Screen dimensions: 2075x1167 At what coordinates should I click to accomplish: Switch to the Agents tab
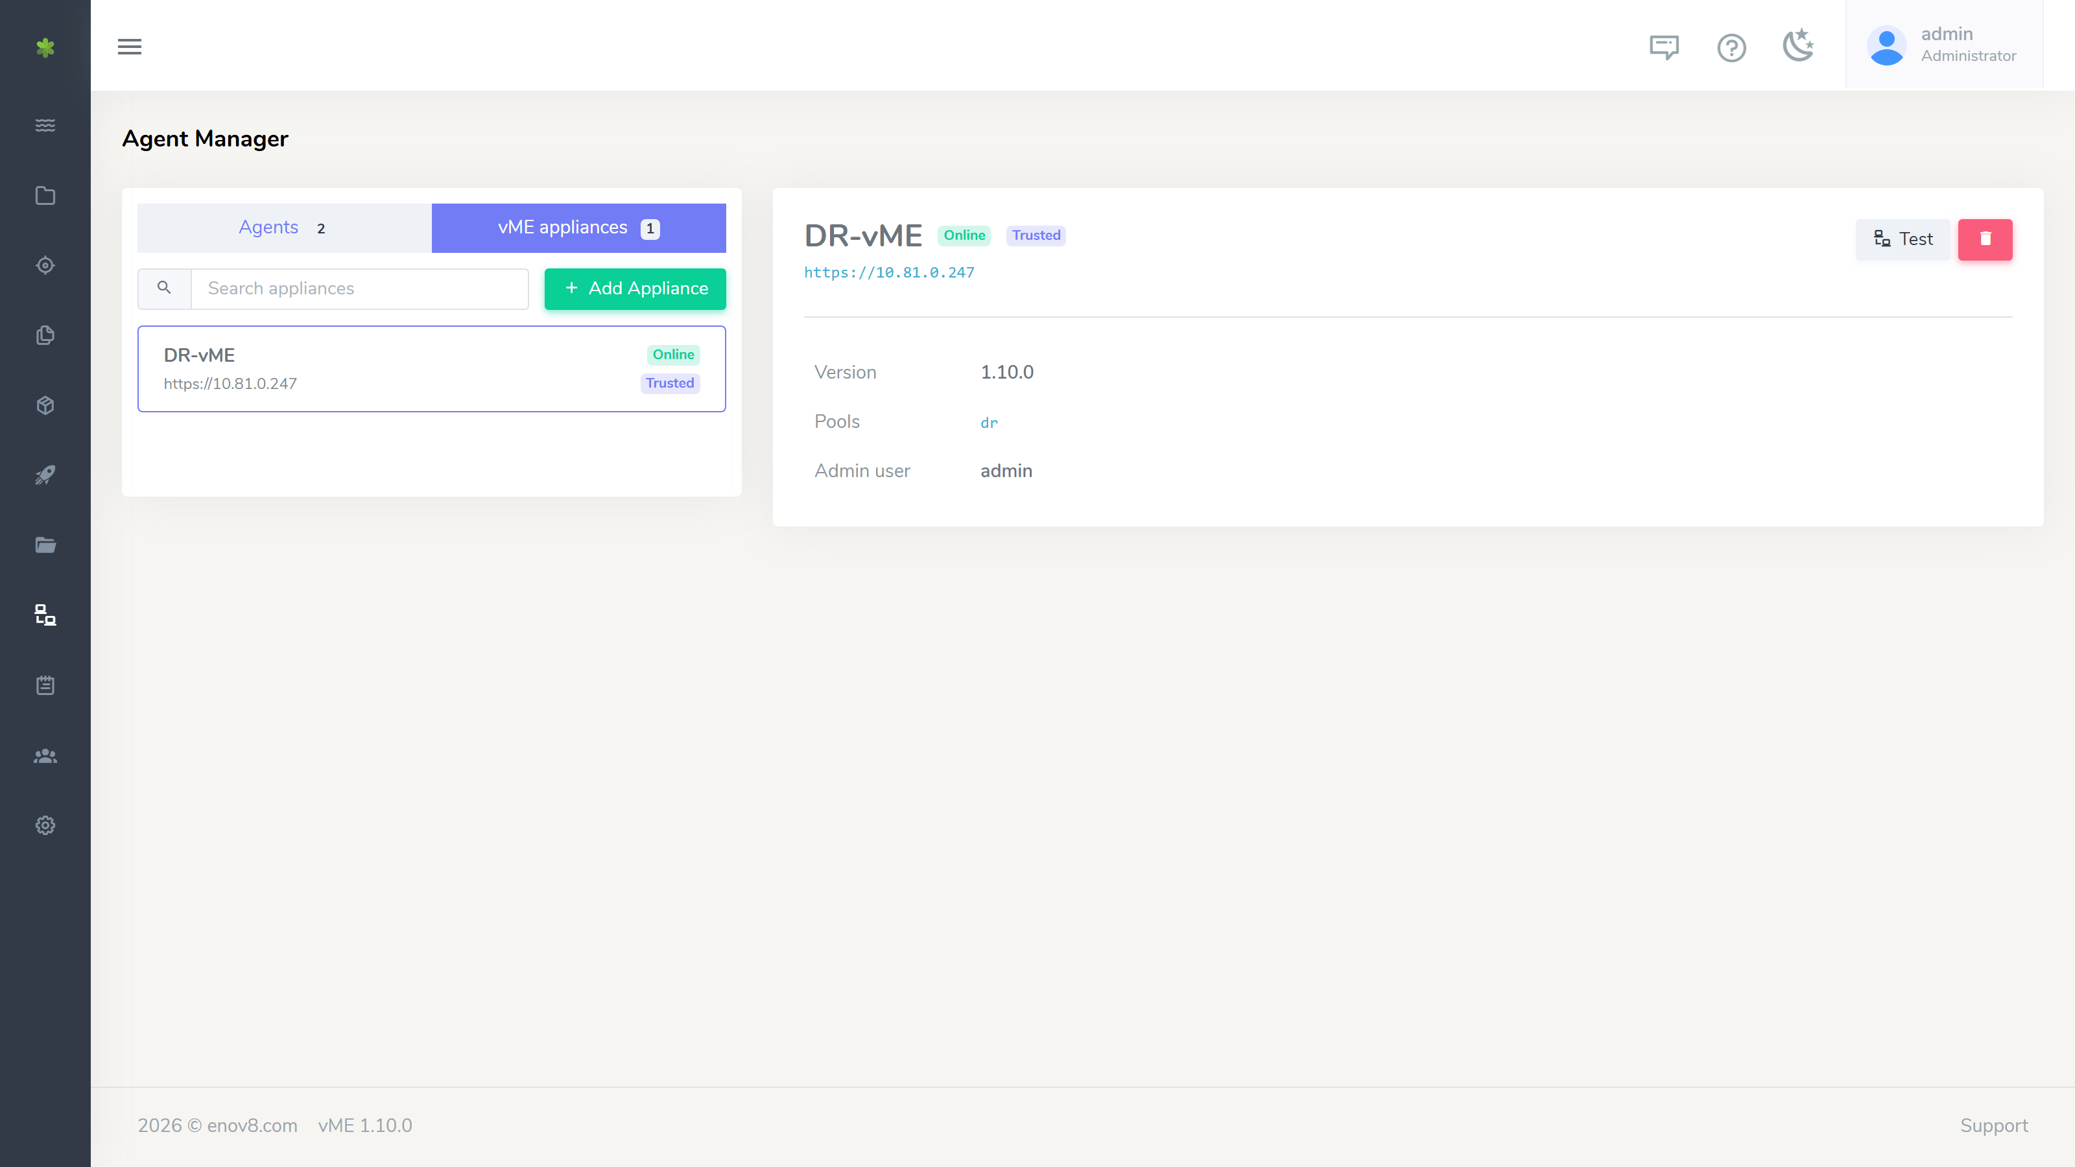(x=285, y=228)
